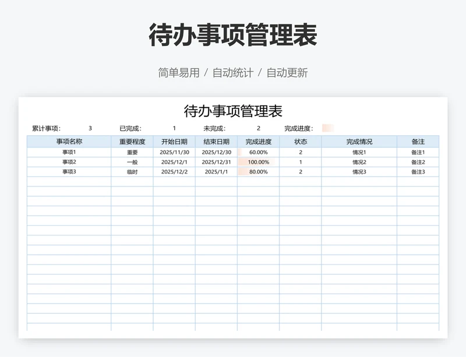Click the 完成情况 column header

(x=359, y=142)
